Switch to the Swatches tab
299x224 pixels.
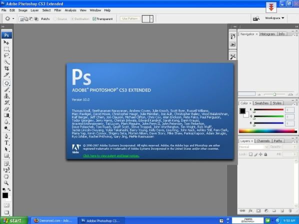click(x=261, y=103)
